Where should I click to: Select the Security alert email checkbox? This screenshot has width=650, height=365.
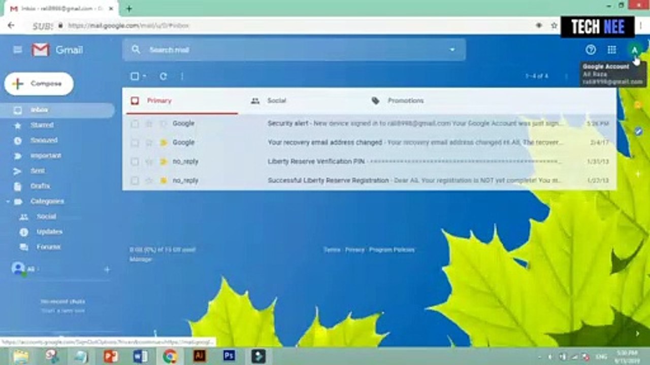click(x=135, y=123)
